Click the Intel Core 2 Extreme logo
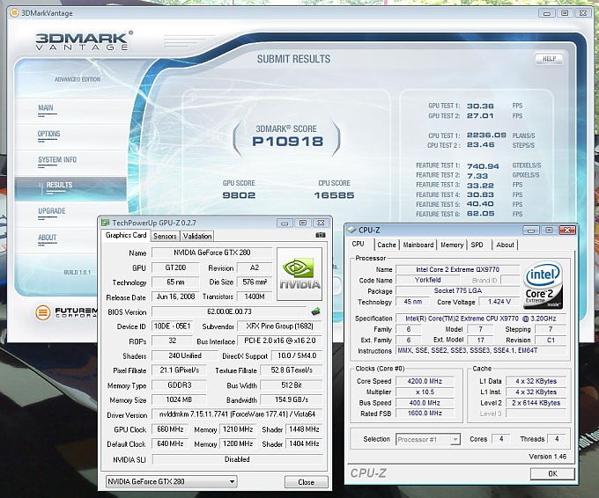Viewport: 599px width, 498px height. click(543, 285)
